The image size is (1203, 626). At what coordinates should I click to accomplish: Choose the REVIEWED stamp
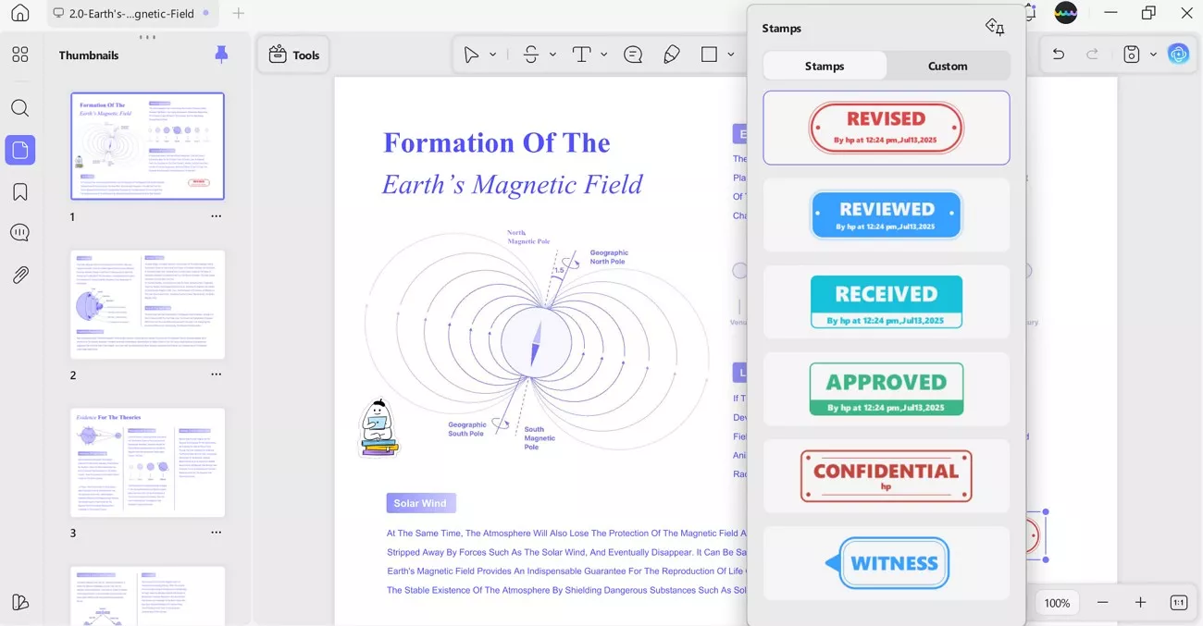pos(887,215)
